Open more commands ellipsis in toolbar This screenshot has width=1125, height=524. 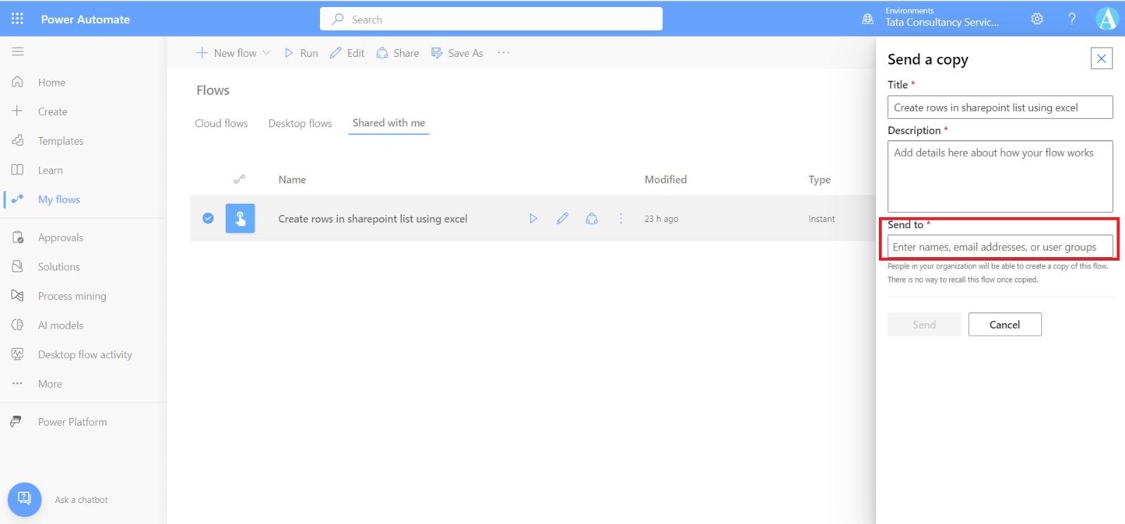(503, 53)
